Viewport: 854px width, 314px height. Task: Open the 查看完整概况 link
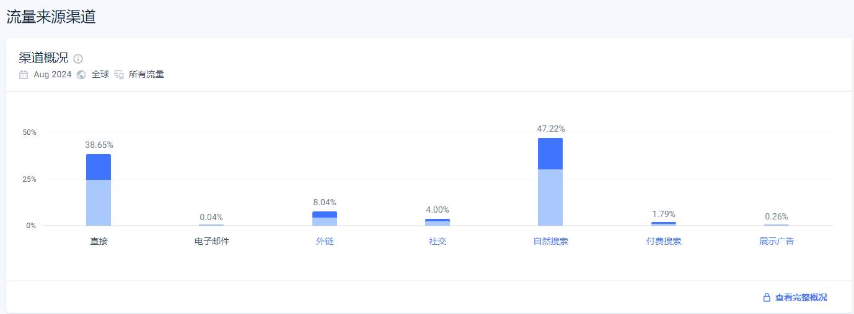tap(801, 297)
